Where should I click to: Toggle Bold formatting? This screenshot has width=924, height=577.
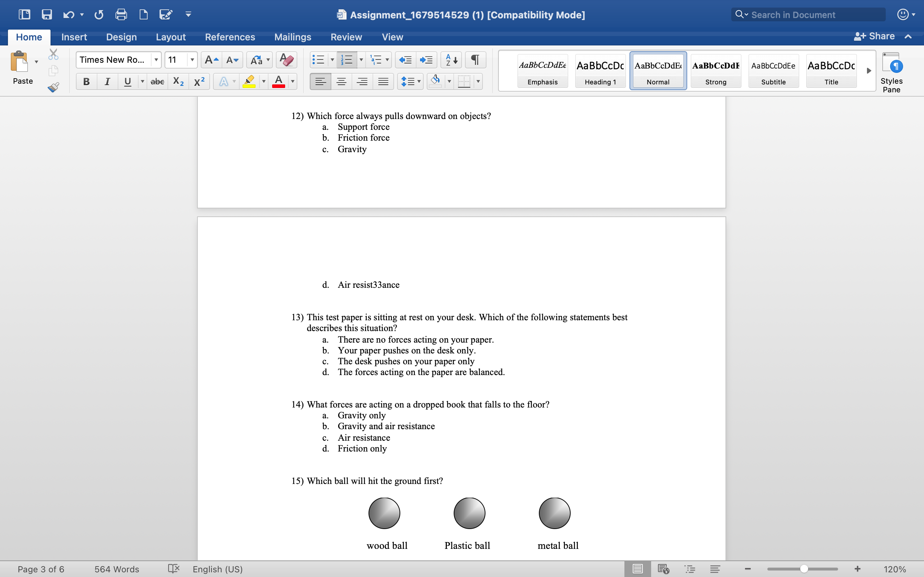click(x=86, y=82)
